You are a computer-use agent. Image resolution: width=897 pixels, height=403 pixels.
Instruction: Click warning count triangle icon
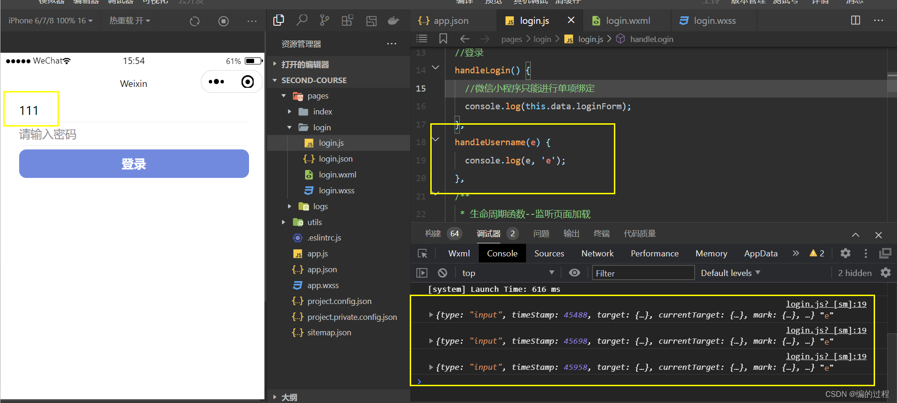tap(813, 253)
